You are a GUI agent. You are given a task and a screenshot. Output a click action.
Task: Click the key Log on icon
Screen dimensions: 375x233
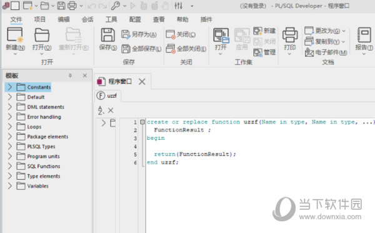(x=115, y=6)
